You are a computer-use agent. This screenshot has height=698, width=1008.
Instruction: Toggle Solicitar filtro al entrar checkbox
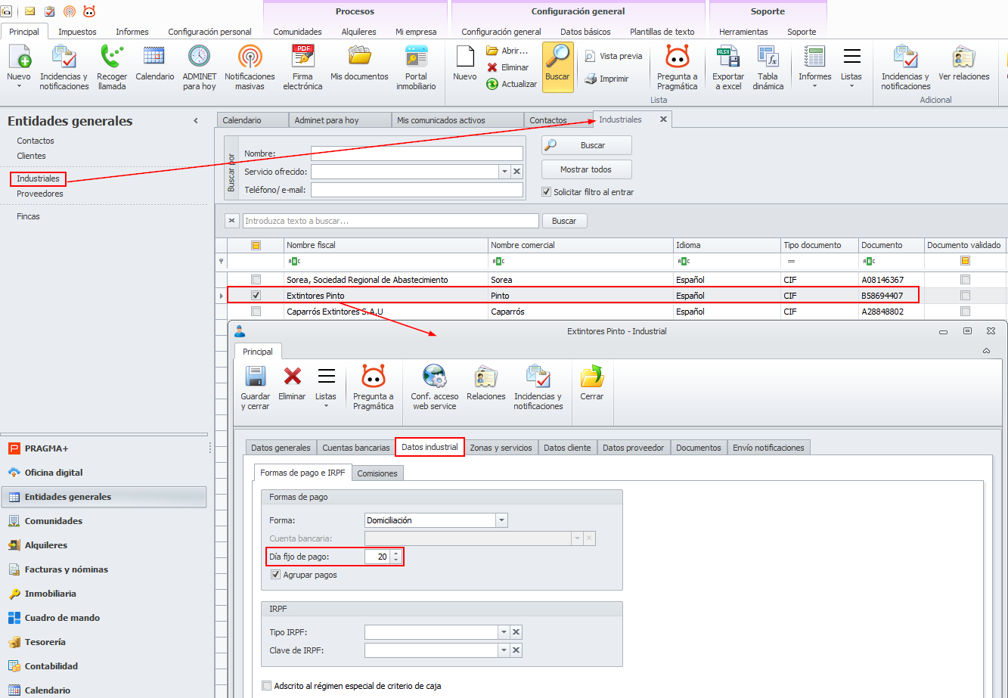(546, 192)
